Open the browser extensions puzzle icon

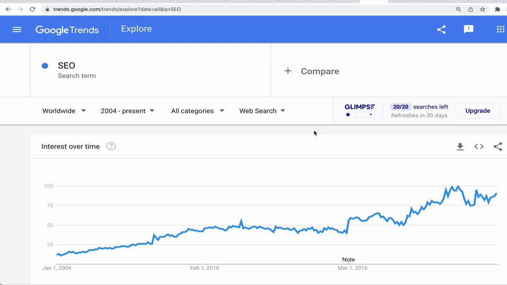coord(498,9)
